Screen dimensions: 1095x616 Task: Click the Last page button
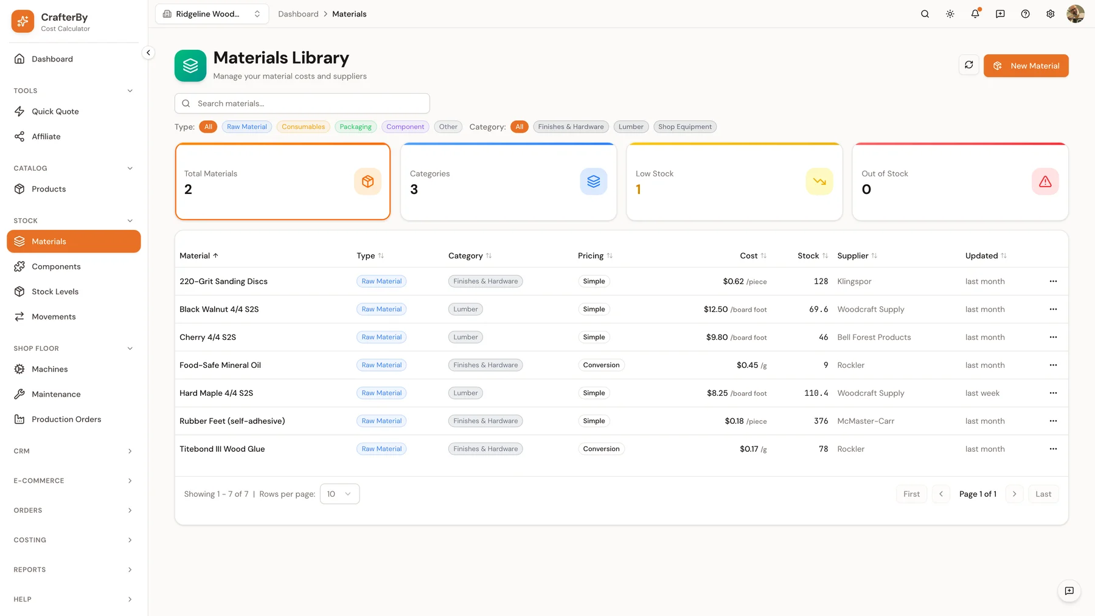(1043, 494)
